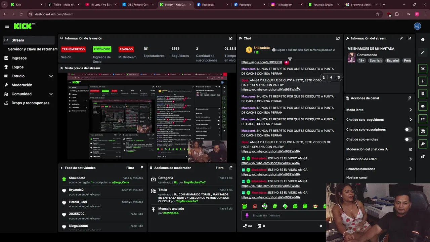Toggle Chat de solo-emotes switch
The width and height of the screenshot is (430, 242).
[x=408, y=139]
